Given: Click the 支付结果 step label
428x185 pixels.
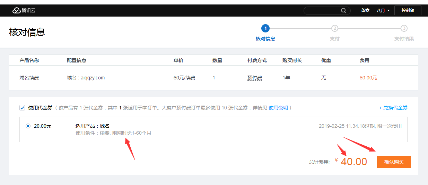Looking at the screenshot, I should pyautogui.click(x=404, y=39).
